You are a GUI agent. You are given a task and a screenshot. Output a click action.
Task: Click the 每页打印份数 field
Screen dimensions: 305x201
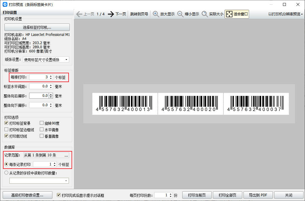(162, 195)
